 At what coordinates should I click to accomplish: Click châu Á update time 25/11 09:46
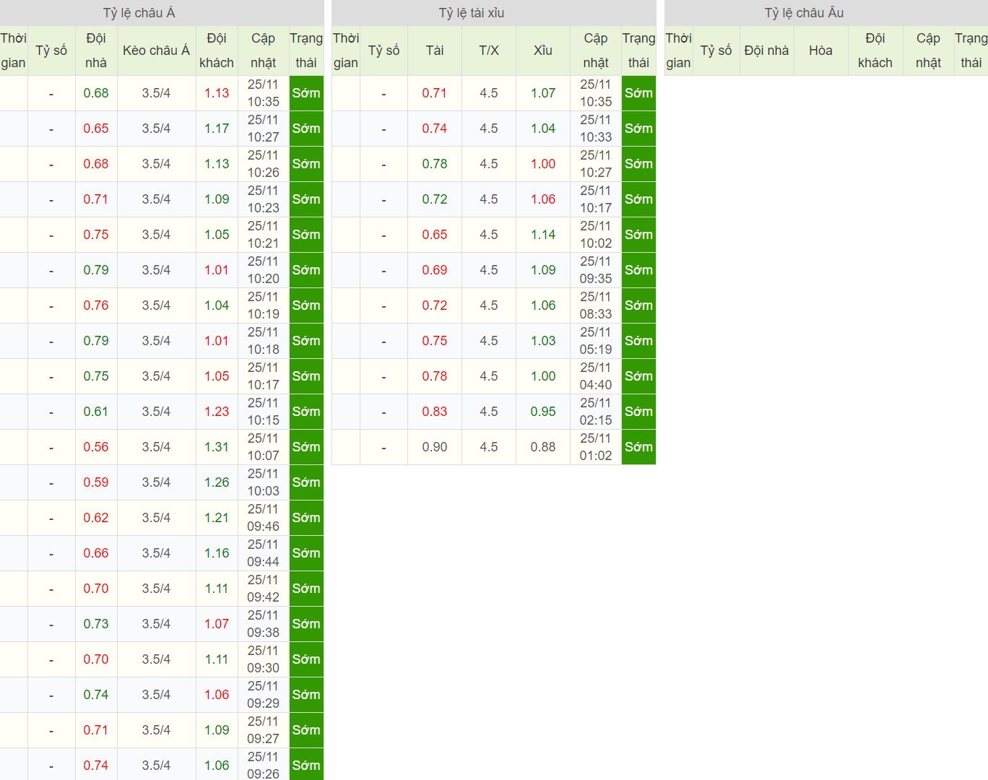pos(263,518)
